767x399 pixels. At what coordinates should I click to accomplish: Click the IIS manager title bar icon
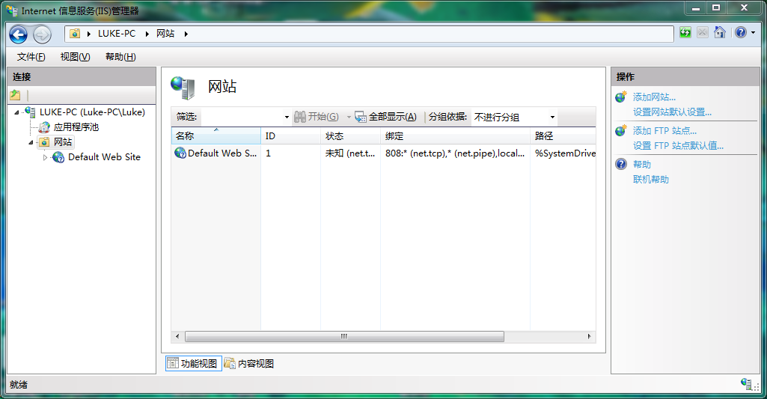[x=12, y=10]
